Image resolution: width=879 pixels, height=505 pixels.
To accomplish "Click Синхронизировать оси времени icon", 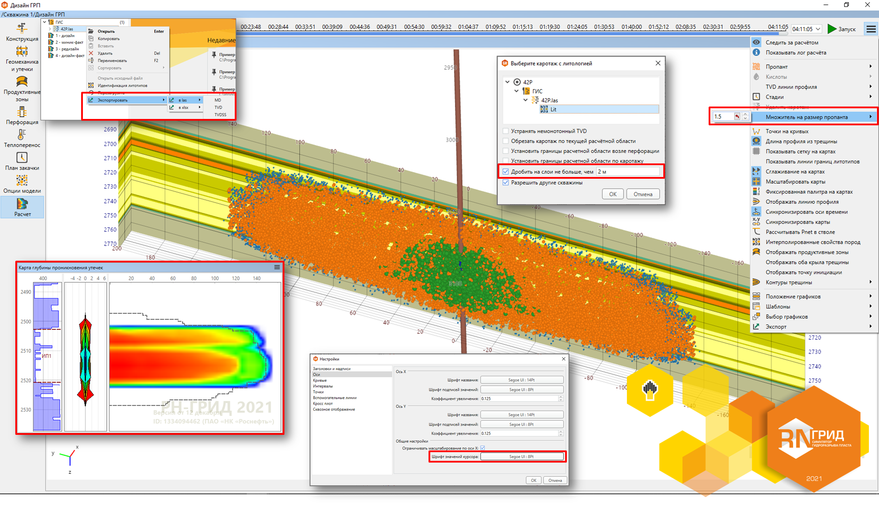I will (756, 212).
